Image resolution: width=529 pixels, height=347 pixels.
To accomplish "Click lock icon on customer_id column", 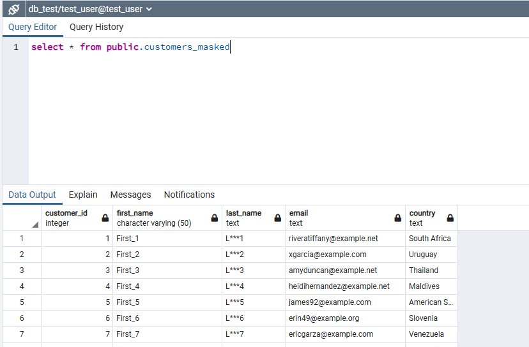I will [x=105, y=218].
